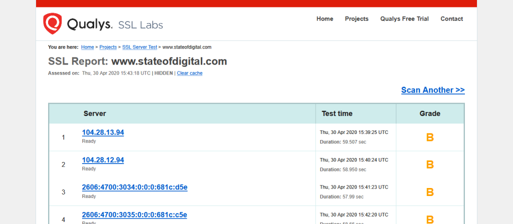513x224 pixels.
Task: Click the Qualys shield logo icon
Action: coord(53,23)
